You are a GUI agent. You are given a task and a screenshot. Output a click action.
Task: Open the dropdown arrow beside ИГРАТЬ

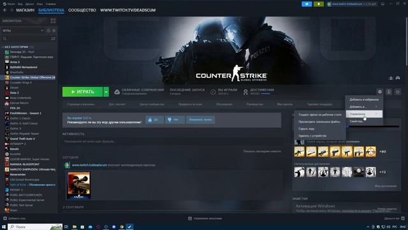coord(106,92)
